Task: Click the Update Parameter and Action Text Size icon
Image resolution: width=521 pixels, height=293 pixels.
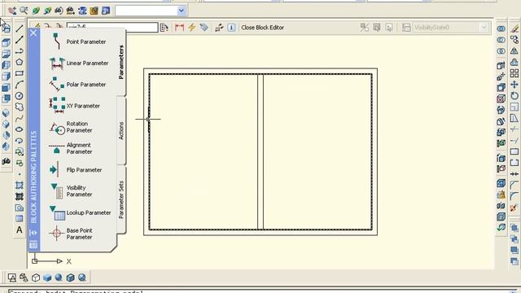Action: point(219,28)
